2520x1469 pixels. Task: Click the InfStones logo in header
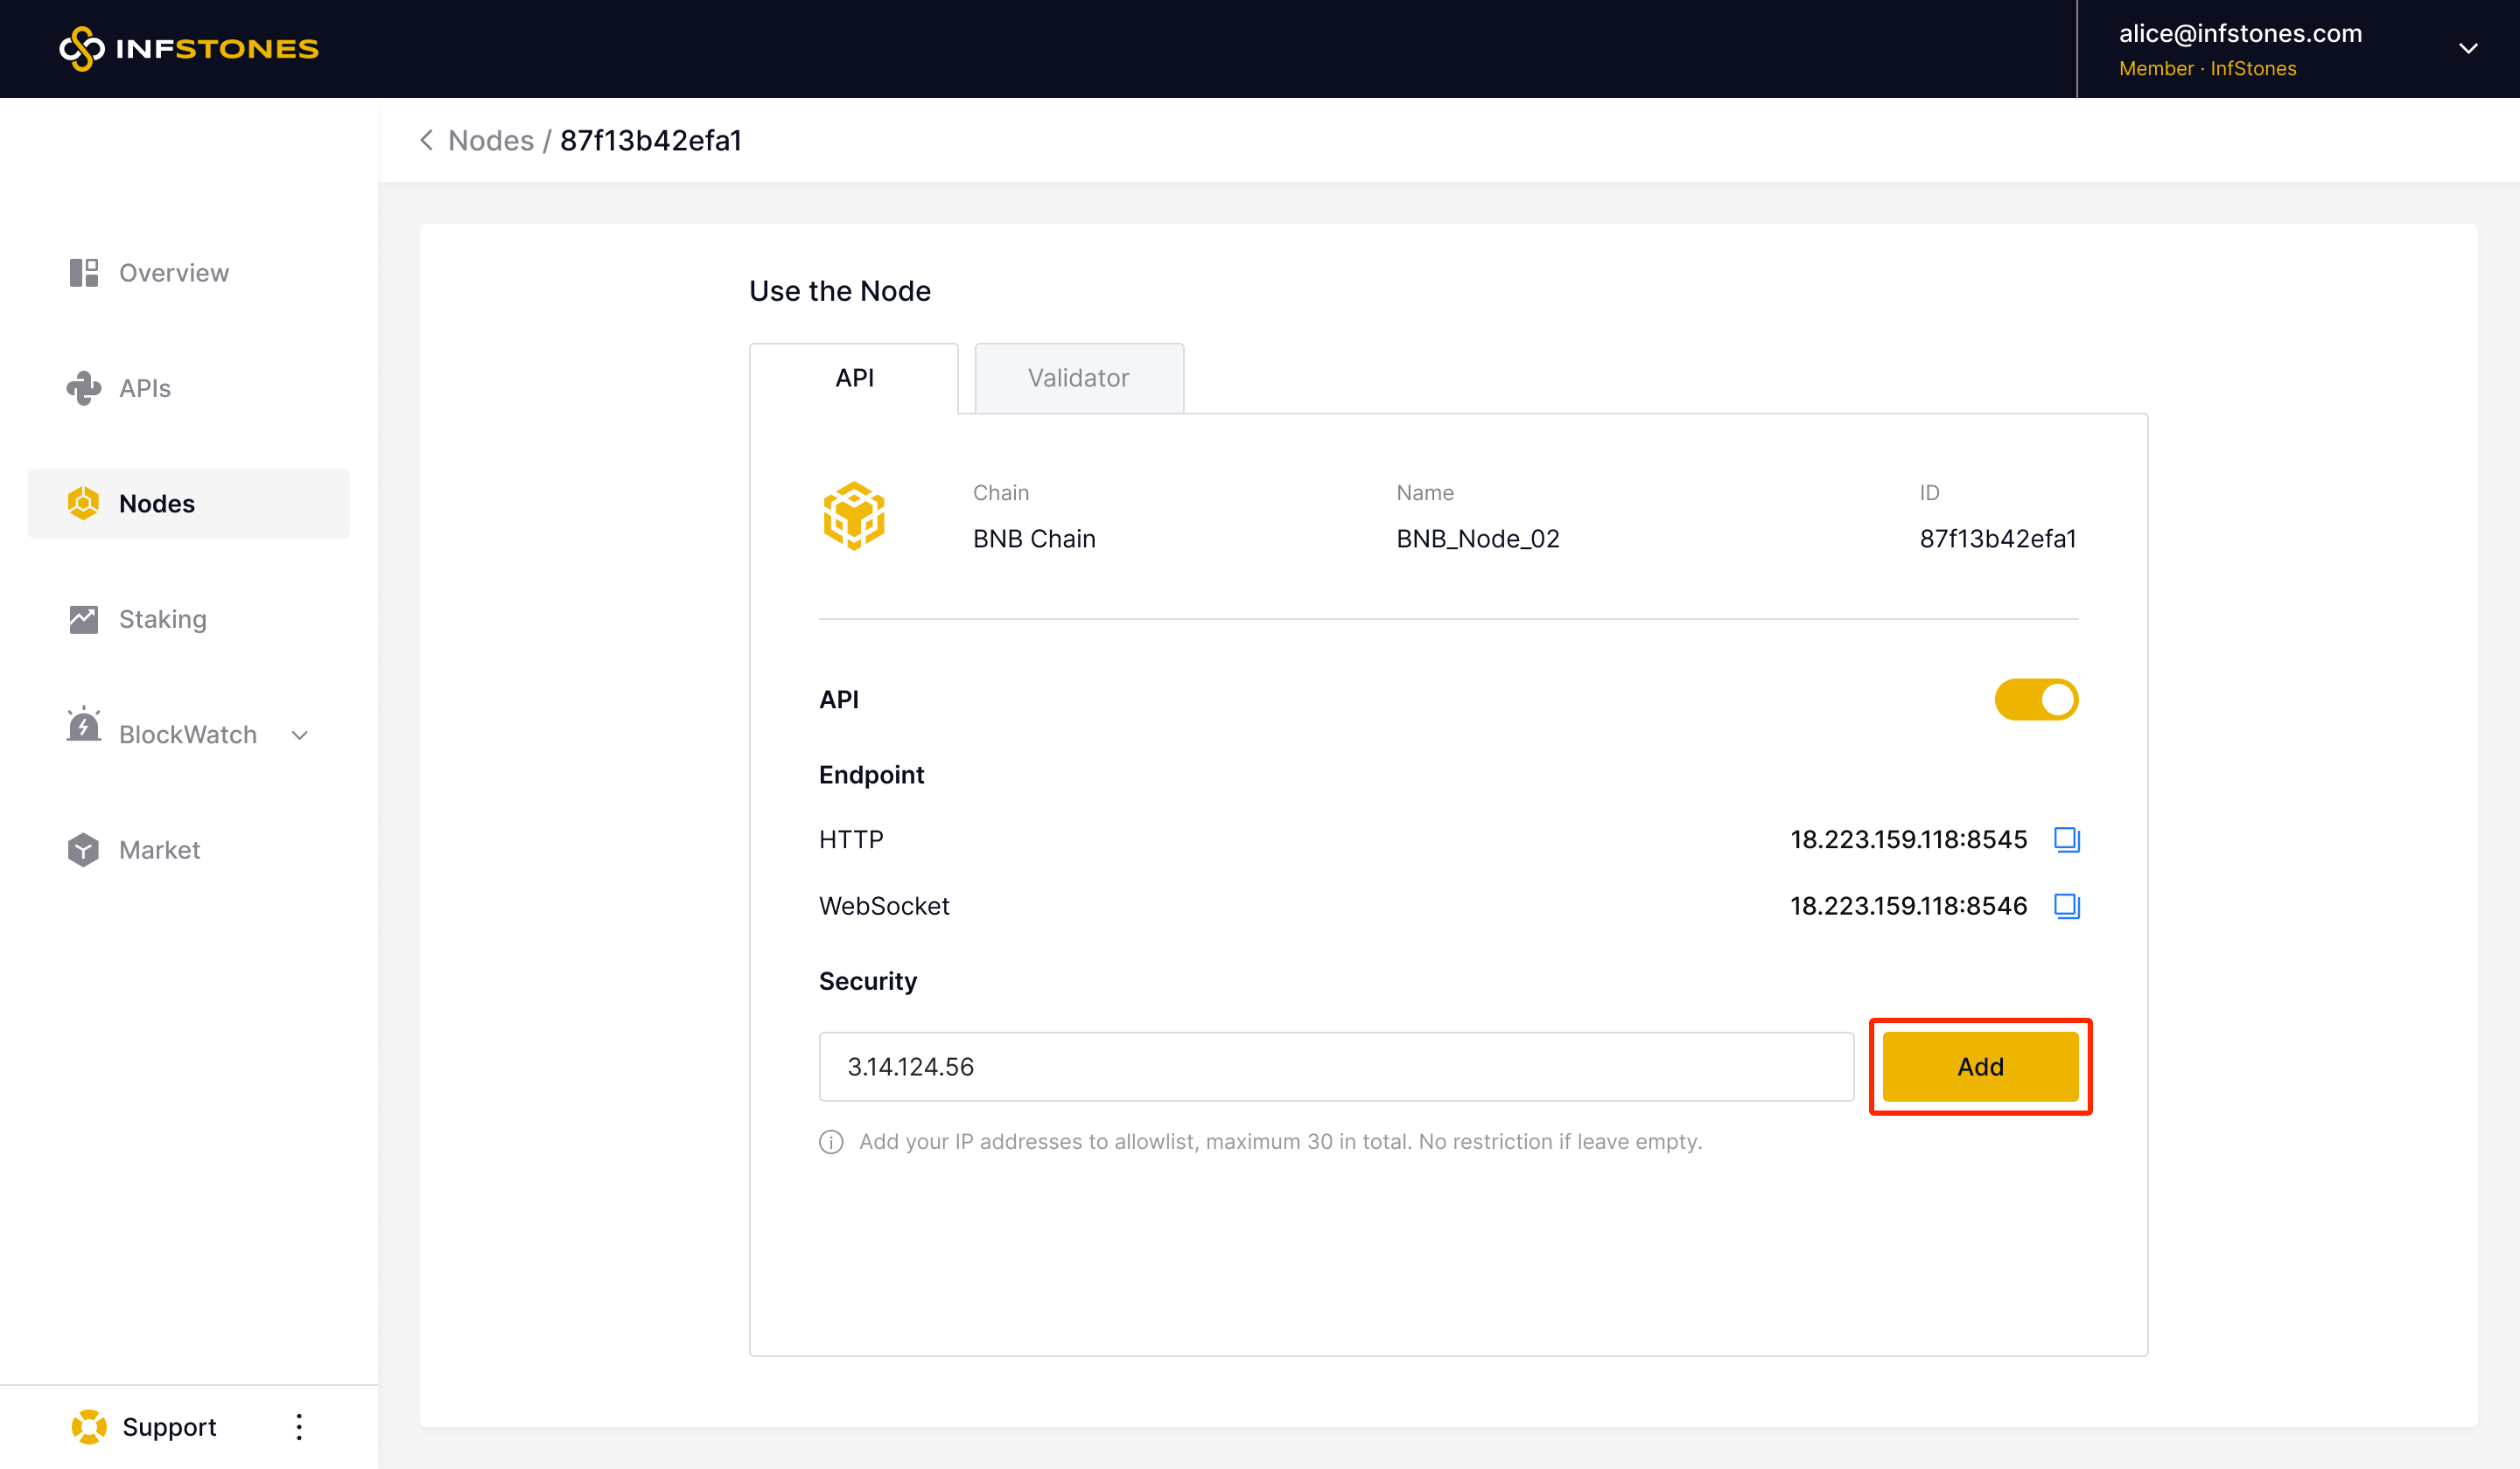click(189, 48)
